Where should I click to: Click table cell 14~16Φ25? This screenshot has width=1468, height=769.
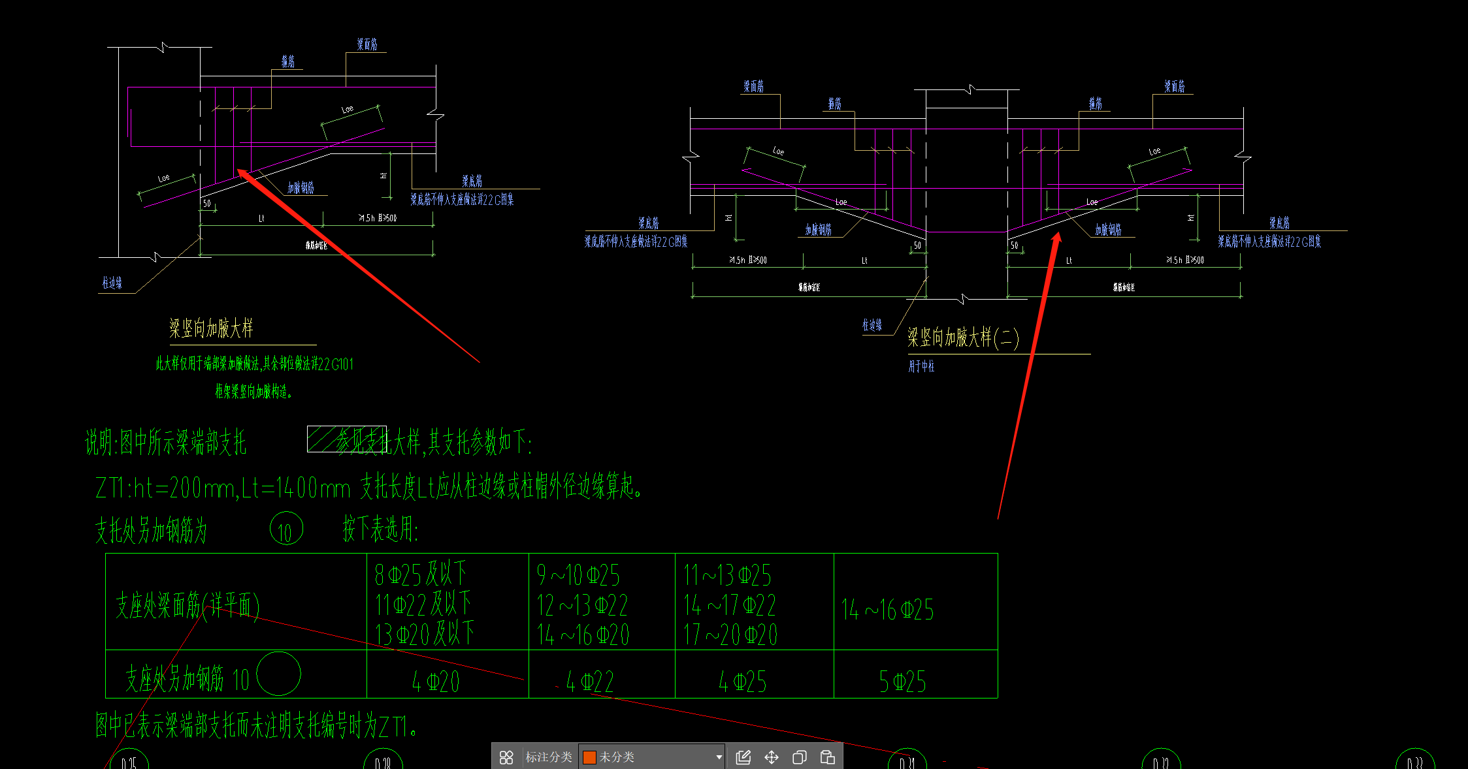[x=888, y=610]
